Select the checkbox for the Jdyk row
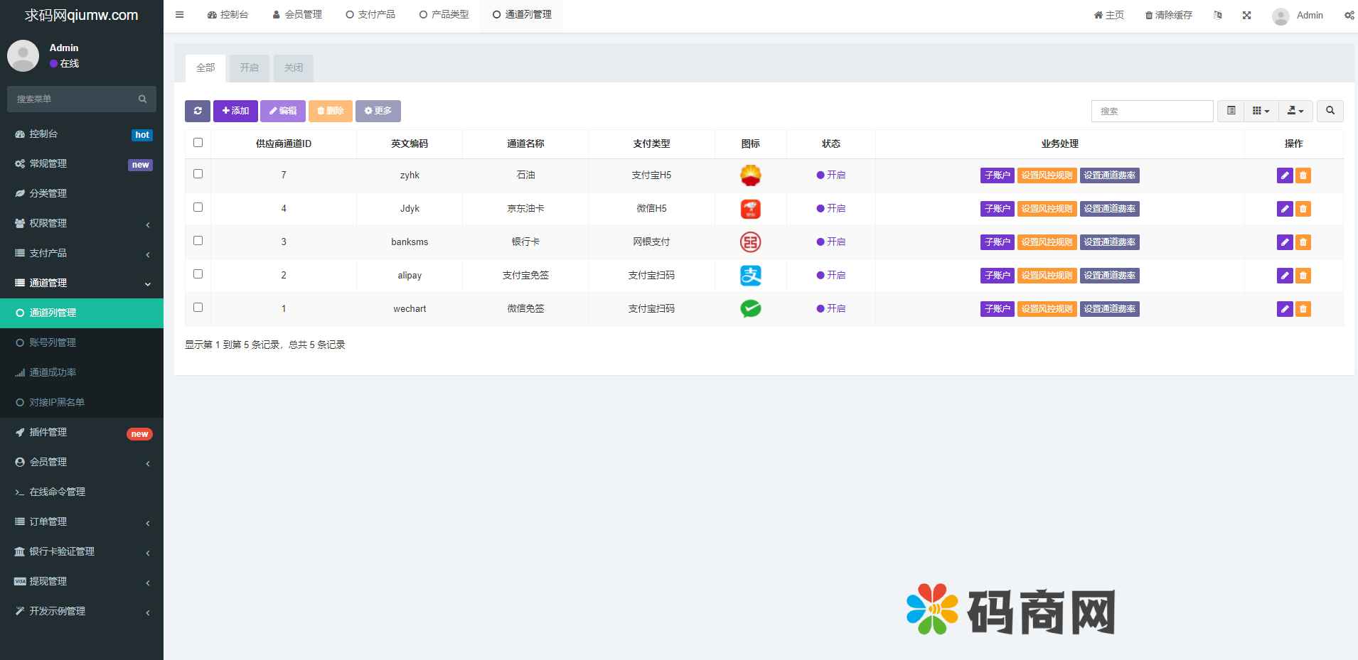The image size is (1358, 660). [x=198, y=207]
